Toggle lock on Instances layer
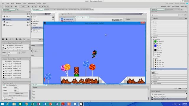 pyautogui.click(x=30, y=19)
